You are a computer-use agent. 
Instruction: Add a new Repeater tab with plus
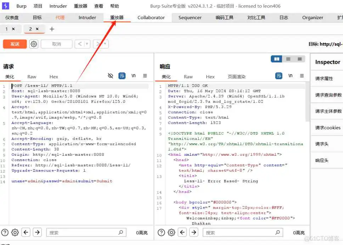point(52,29)
